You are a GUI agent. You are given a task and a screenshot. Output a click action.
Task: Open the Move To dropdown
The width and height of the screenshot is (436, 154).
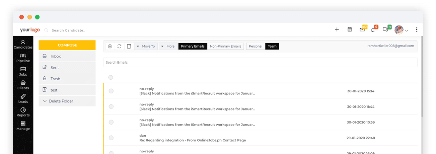(146, 46)
